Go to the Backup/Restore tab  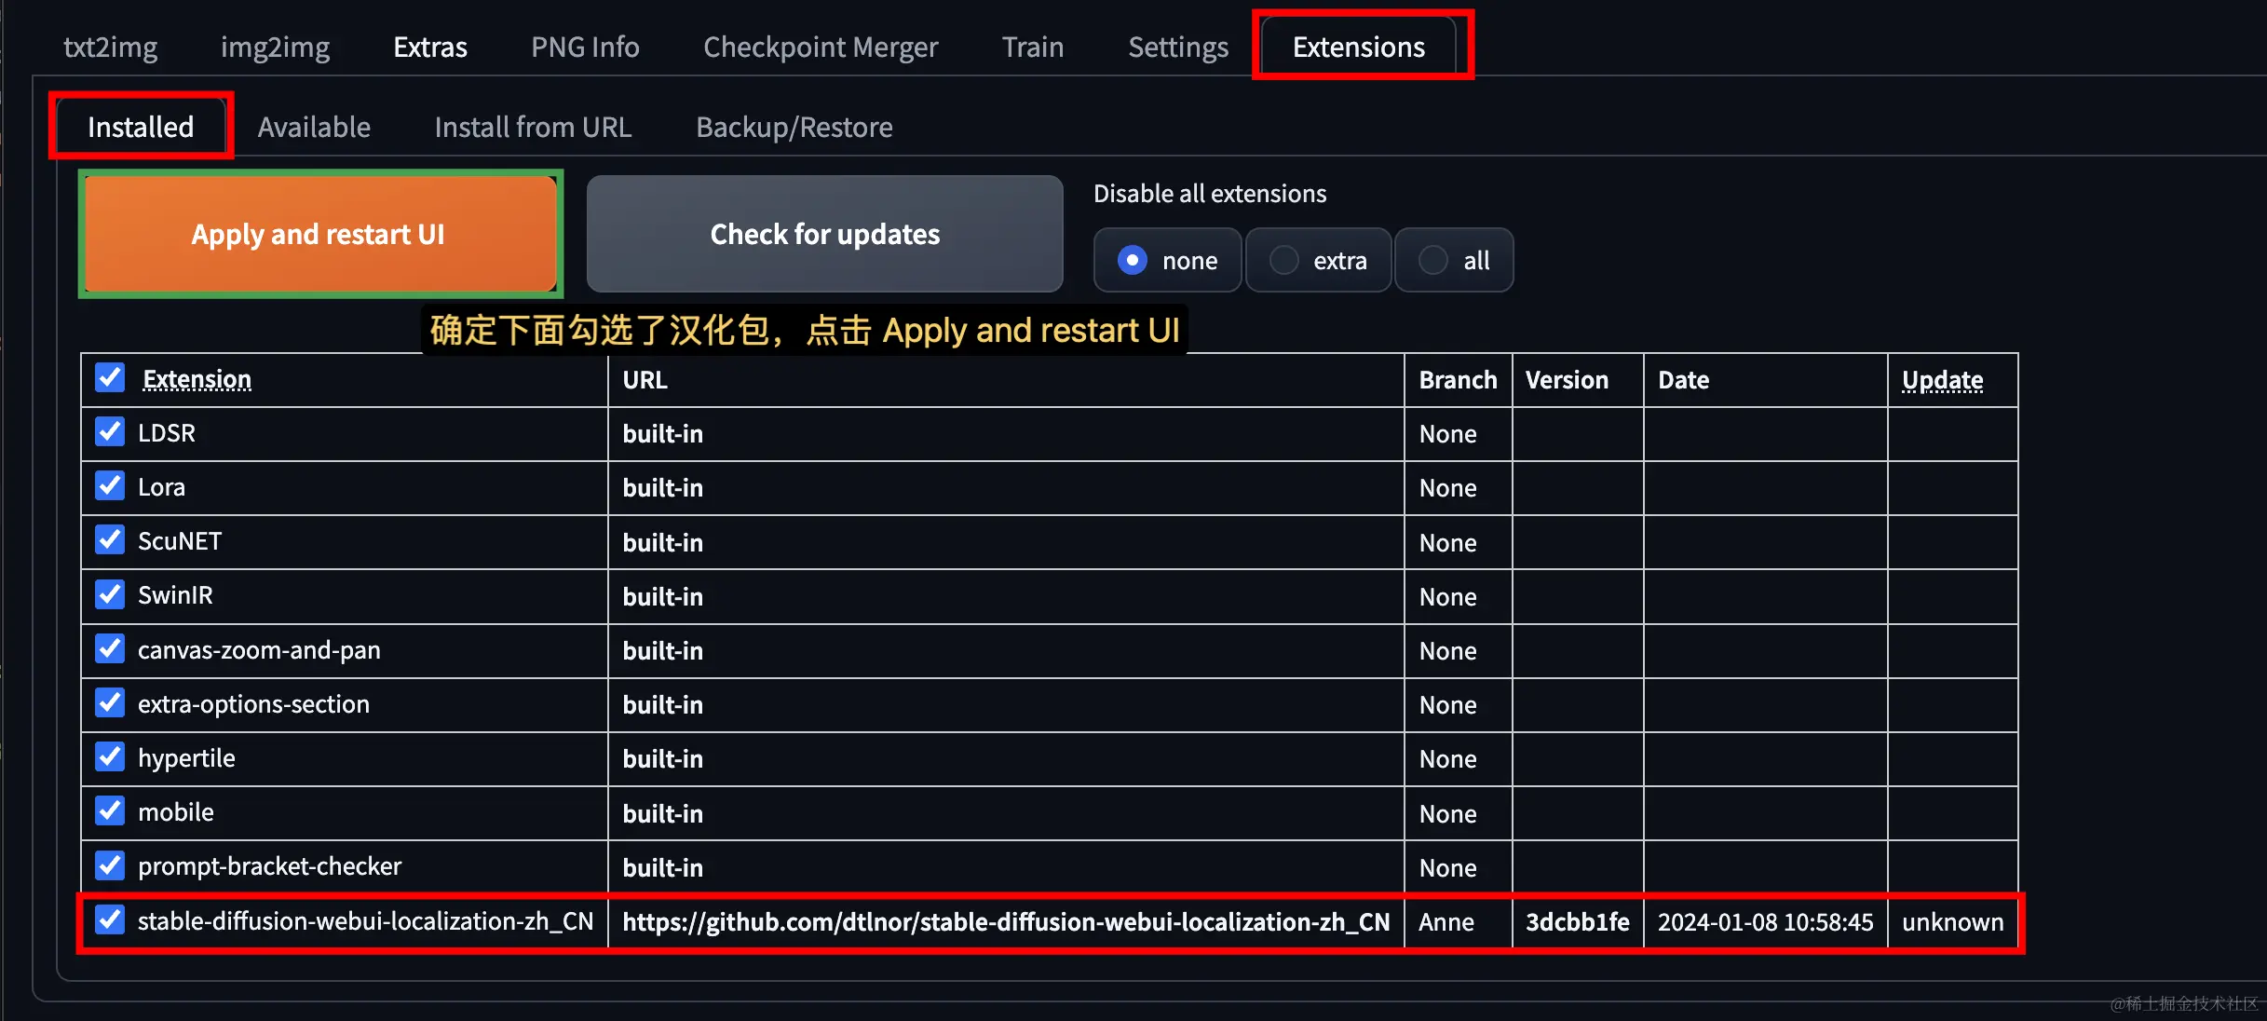tap(794, 127)
